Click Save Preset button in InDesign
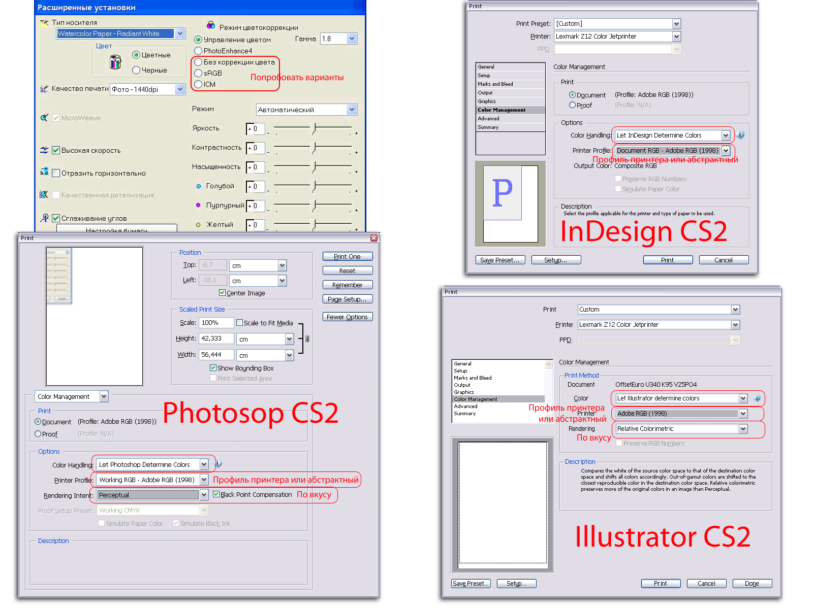 pos(500,260)
